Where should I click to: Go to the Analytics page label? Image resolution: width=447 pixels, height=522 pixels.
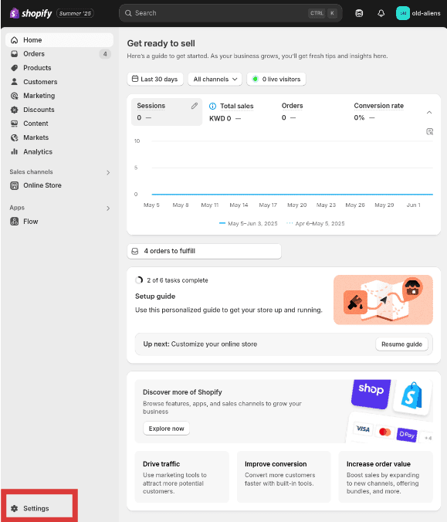tap(38, 152)
